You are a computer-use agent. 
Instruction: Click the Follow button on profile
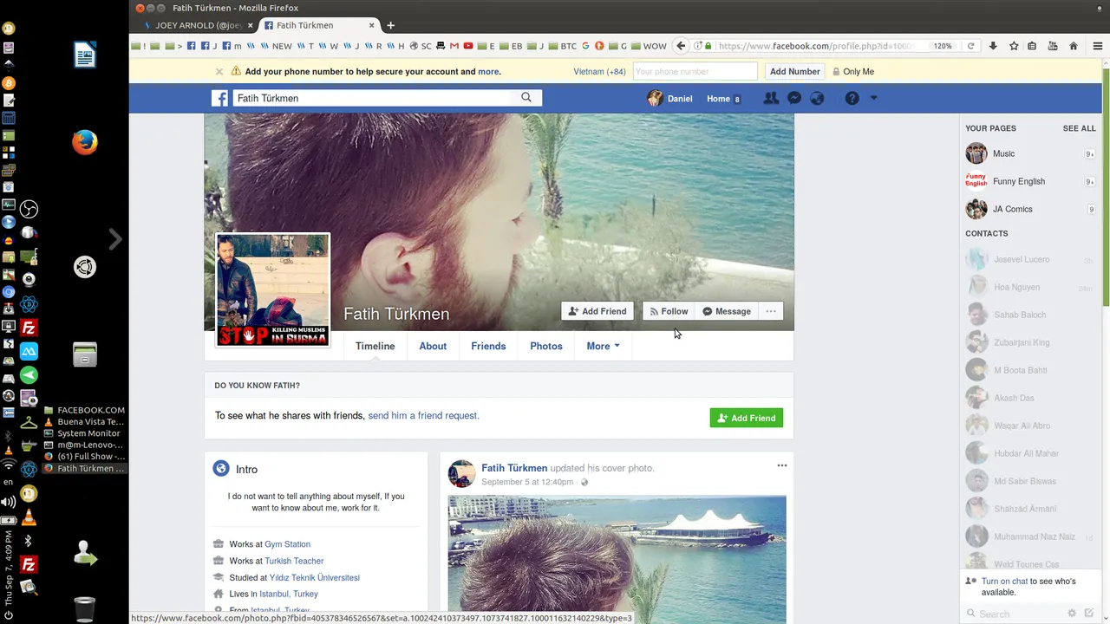tap(669, 311)
